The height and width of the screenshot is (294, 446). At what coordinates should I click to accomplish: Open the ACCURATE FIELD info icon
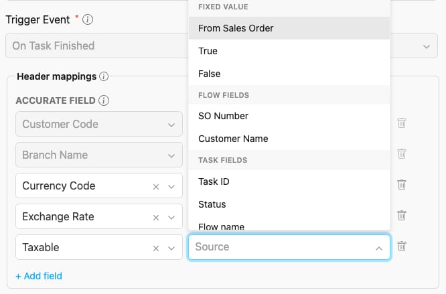104,100
